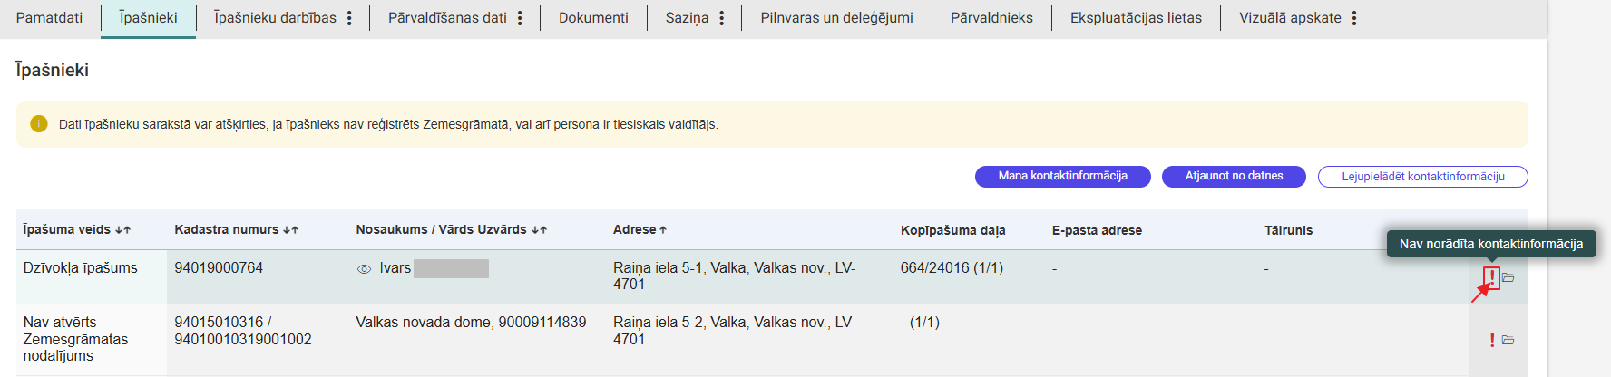Open the Pārvaldīšanas dati three-dot menu
The width and height of the screenshot is (1611, 377).
click(520, 18)
